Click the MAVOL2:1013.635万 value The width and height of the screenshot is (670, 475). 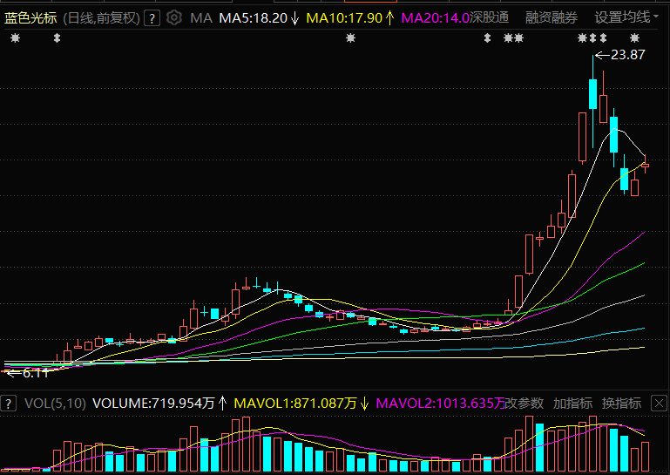click(x=440, y=404)
